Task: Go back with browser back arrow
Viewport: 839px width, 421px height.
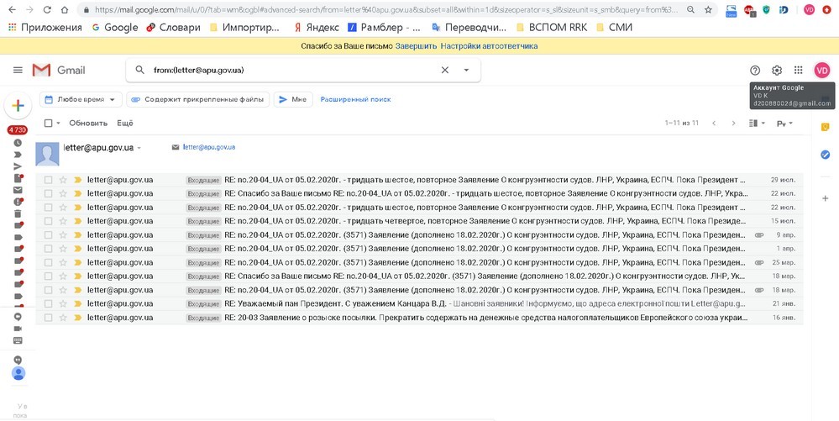Action: click(12, 9)
